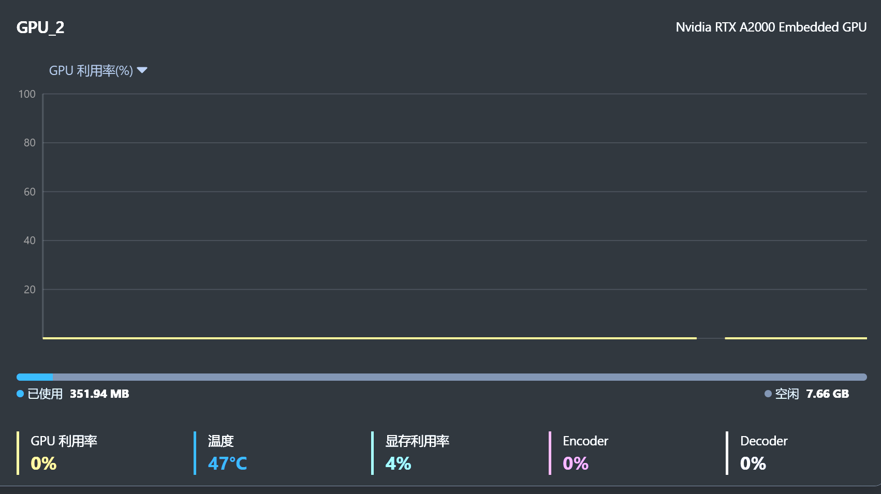Open the GPU 利用率(%) metric dropdown

91,71
